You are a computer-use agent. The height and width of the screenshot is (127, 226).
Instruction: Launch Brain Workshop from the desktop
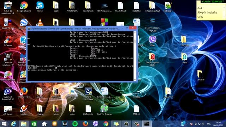tap(8, 75)
